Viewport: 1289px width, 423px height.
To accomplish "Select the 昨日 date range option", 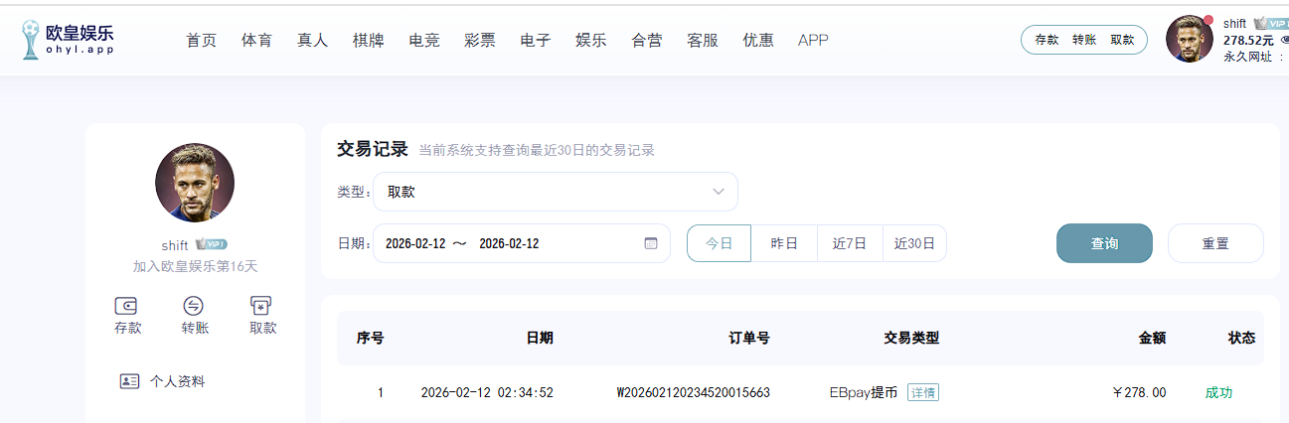I will [x=784, y=243].
